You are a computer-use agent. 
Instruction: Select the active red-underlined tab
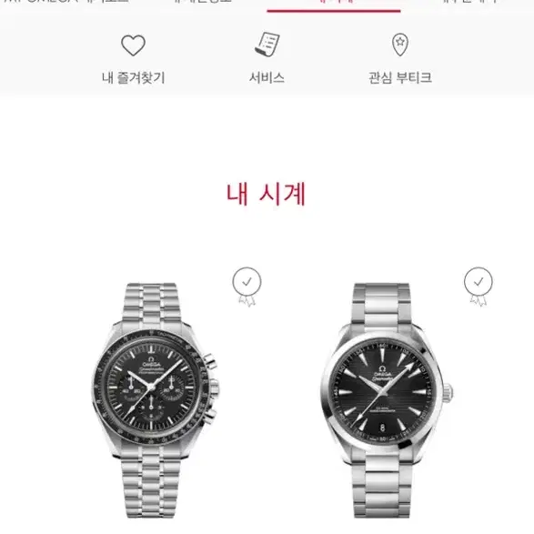coord(334,4)
